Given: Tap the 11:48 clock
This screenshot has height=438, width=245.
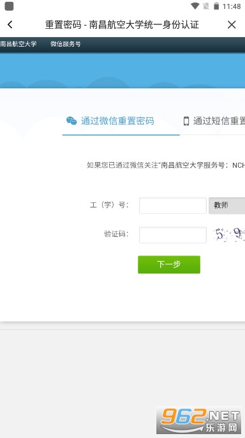Looking at the screenshot, I should (x=232, y=6).
